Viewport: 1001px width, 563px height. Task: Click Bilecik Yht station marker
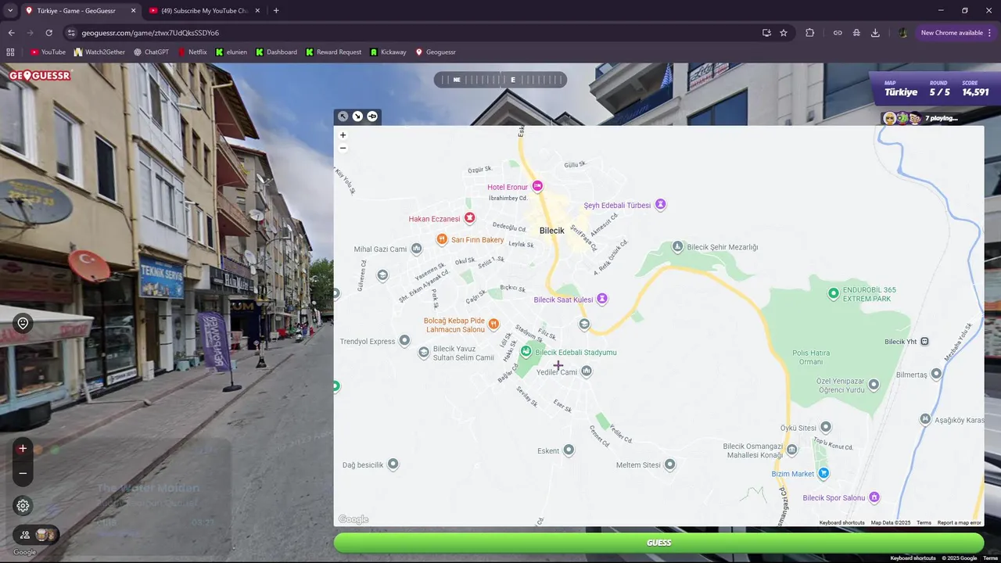click(x=924, y=342)
